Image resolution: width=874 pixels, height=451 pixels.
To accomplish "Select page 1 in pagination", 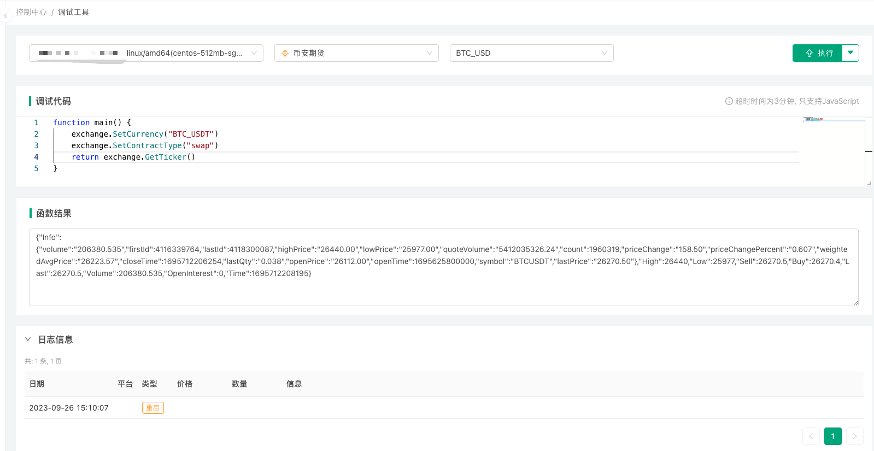I will (832, 436).
